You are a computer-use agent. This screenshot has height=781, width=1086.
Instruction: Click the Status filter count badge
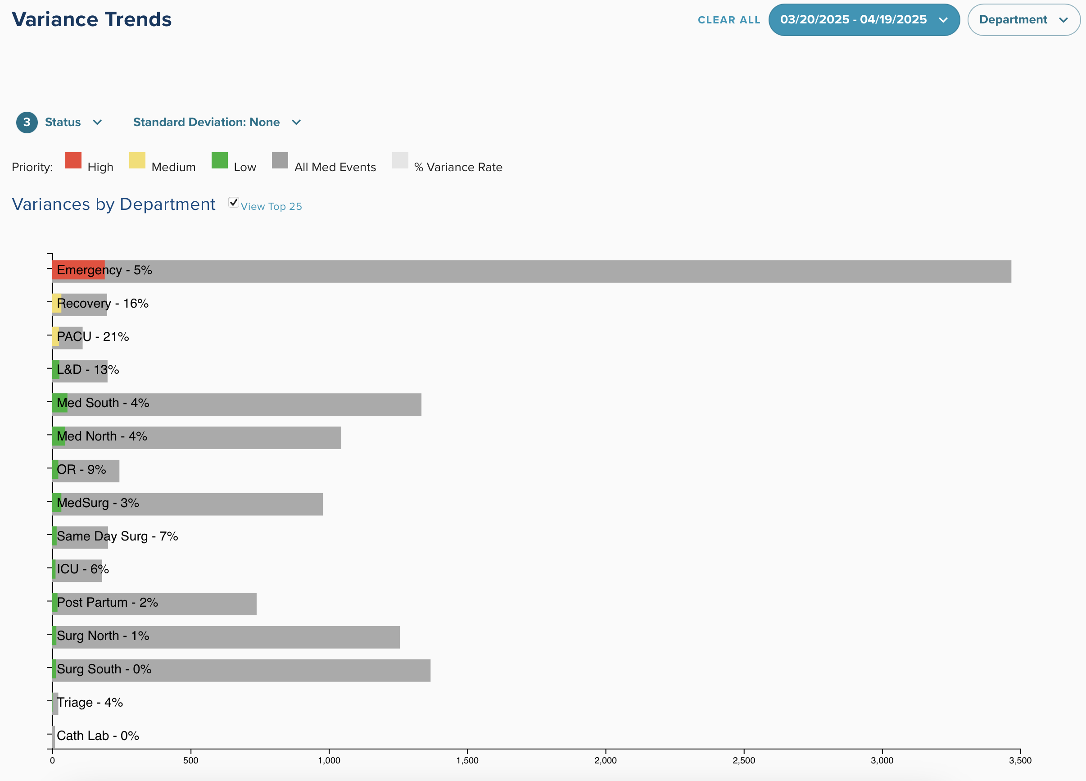[x=27, y=122]
